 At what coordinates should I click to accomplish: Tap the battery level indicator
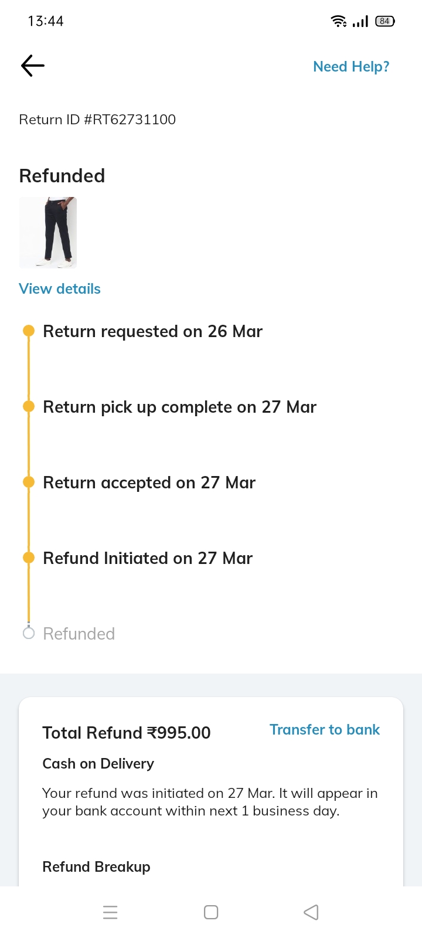coord(385,22)
